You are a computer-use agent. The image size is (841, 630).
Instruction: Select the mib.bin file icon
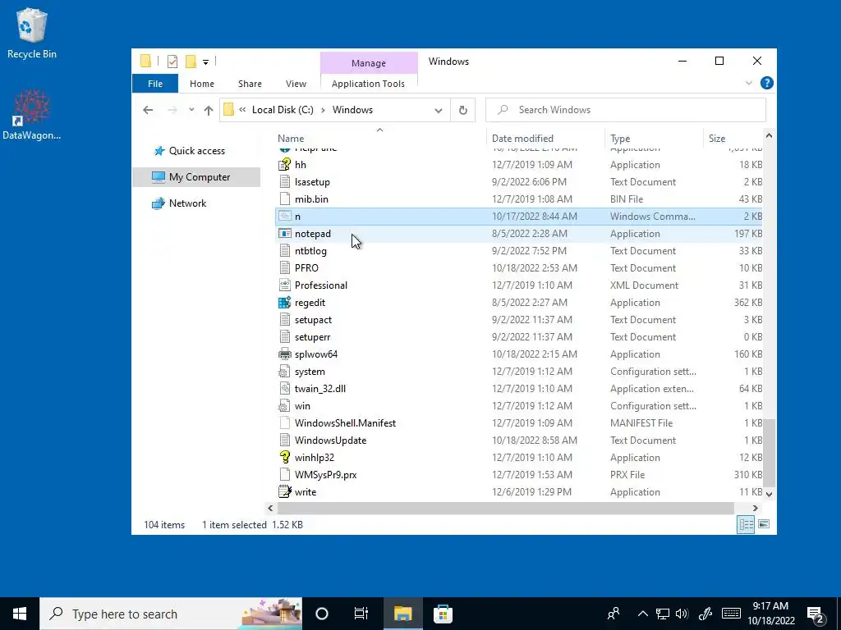click(x=285, y=199)
